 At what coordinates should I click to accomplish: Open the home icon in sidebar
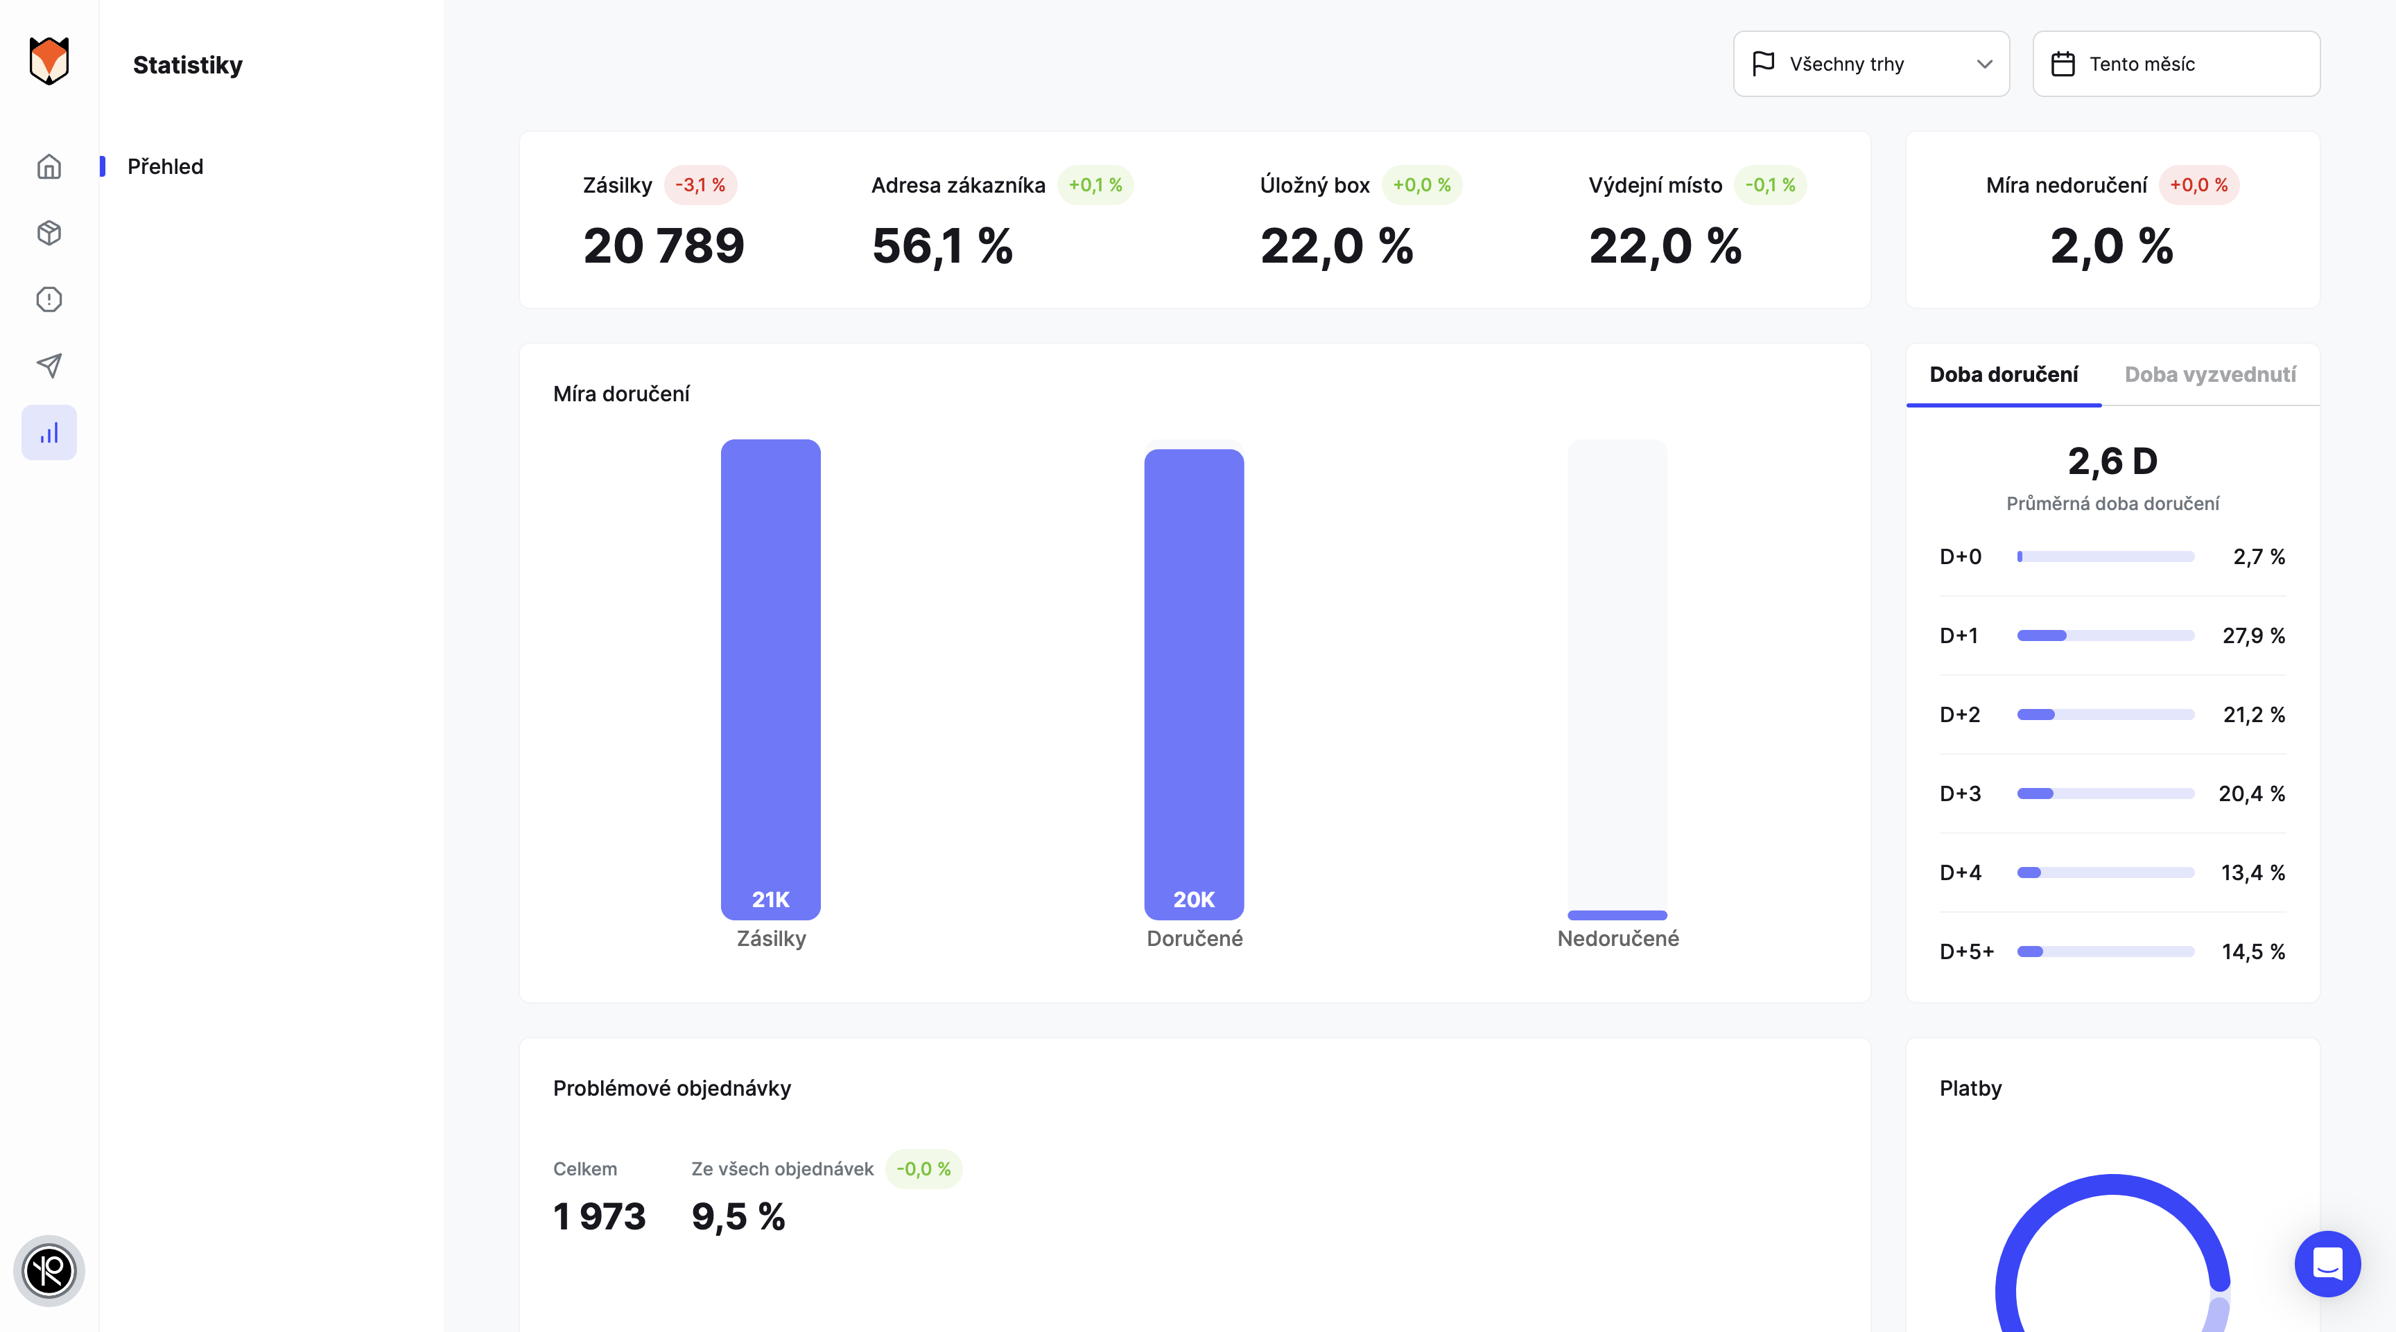click(49, 166)
